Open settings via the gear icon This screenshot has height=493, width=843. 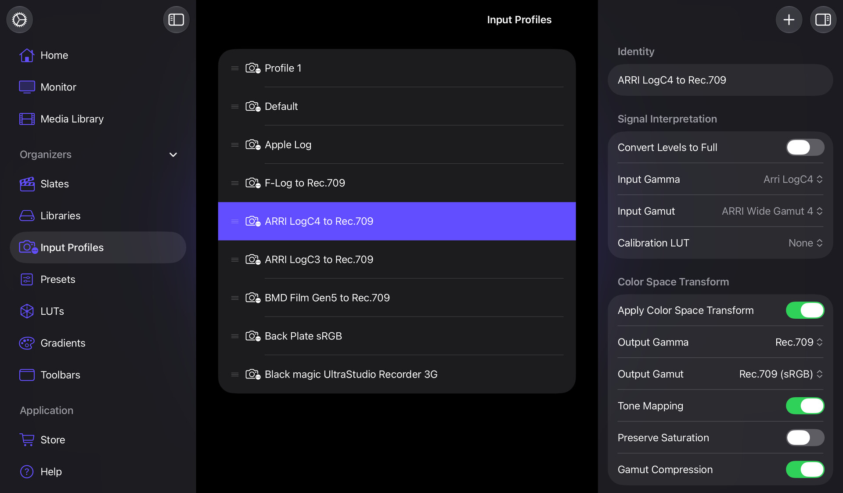point(19,20)
